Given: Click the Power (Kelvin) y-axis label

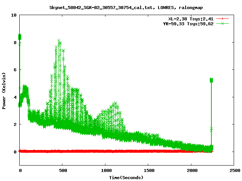Looking at the screenshot, I should pyautogui.click(x=4, y=91).
